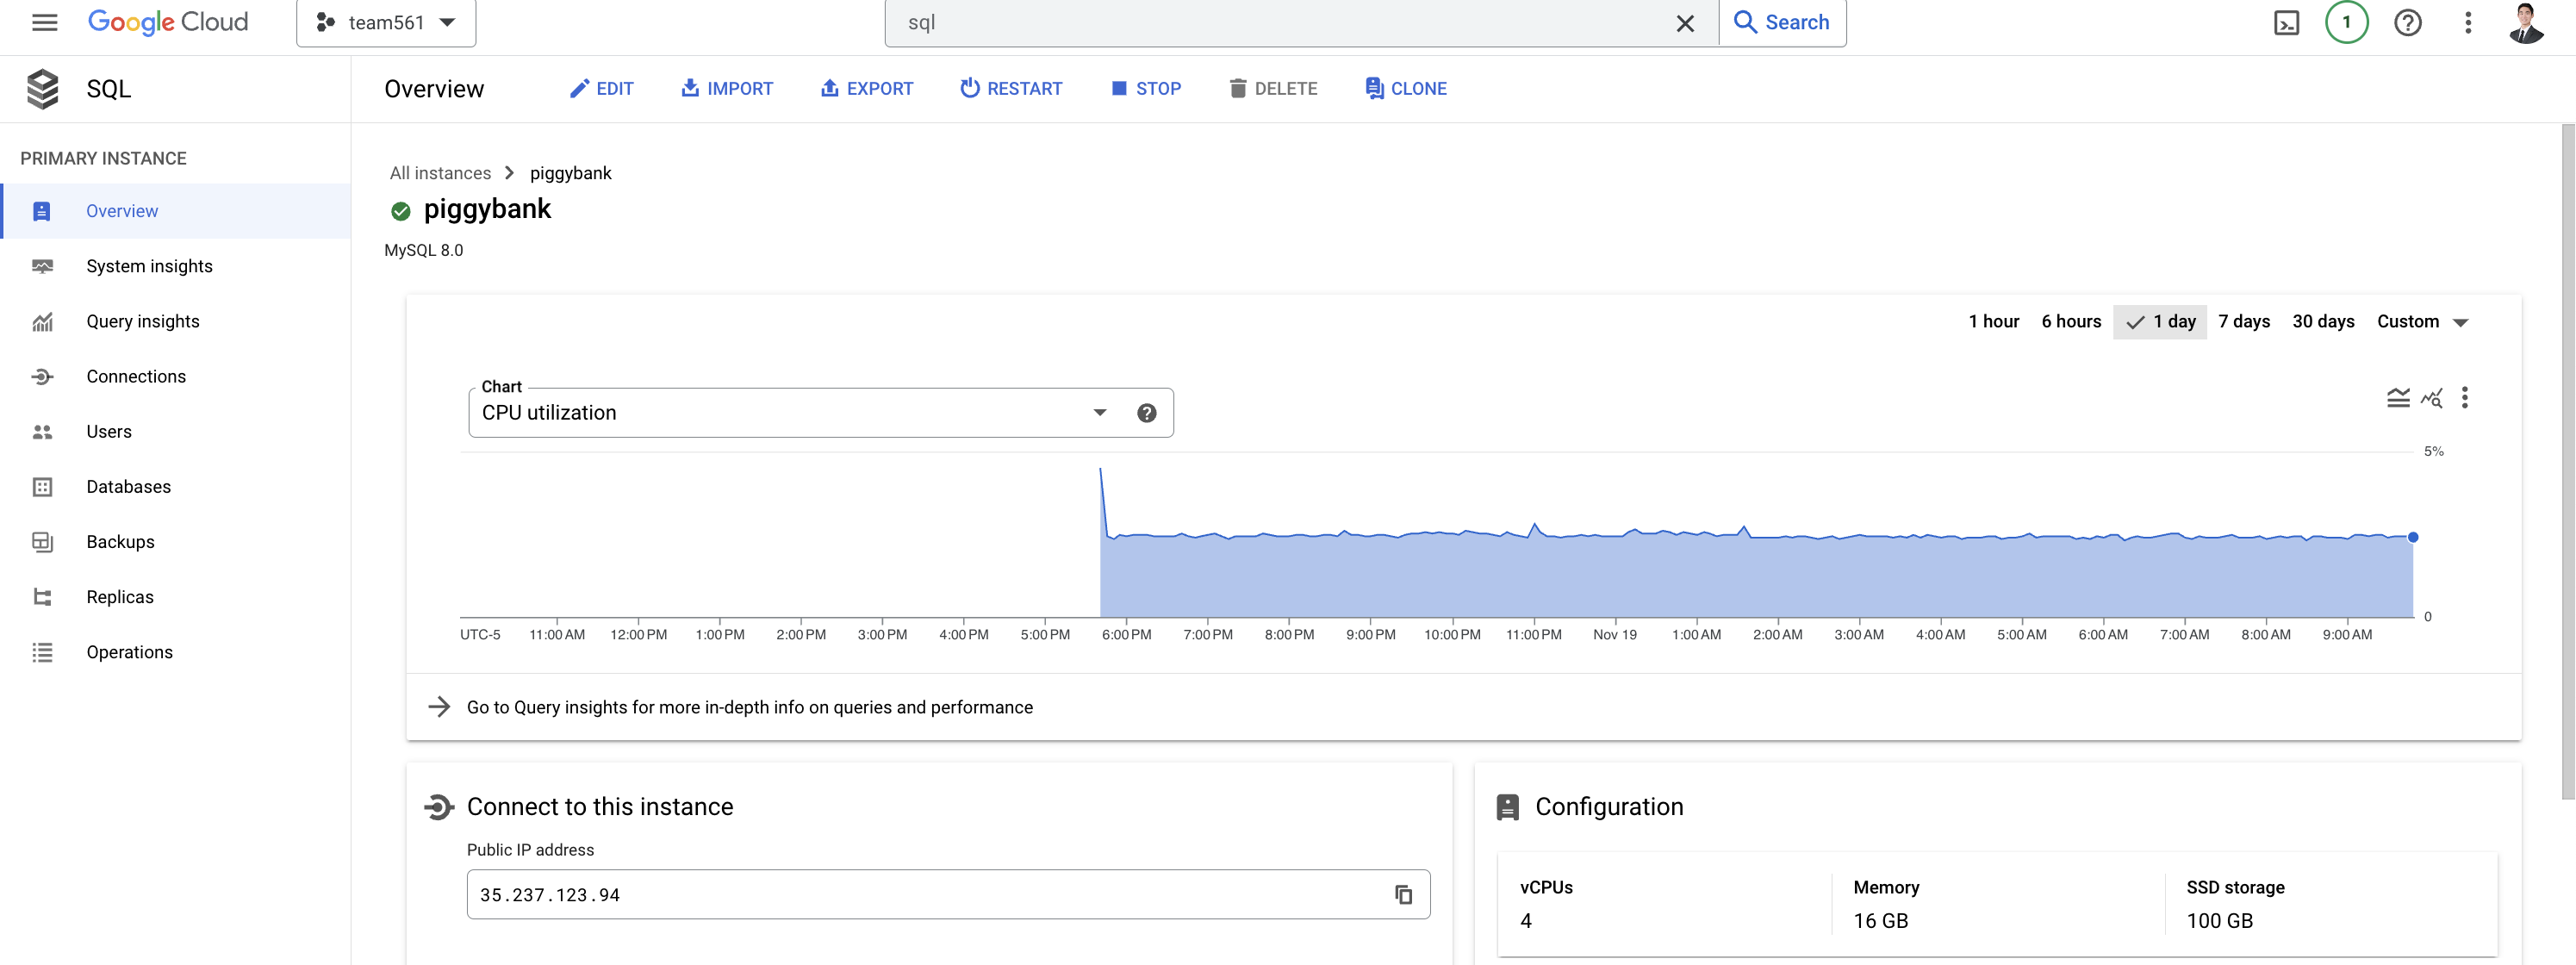Open the Custom time range dropdown
Screen dimensions: 2576x965
pos(2421,322)
